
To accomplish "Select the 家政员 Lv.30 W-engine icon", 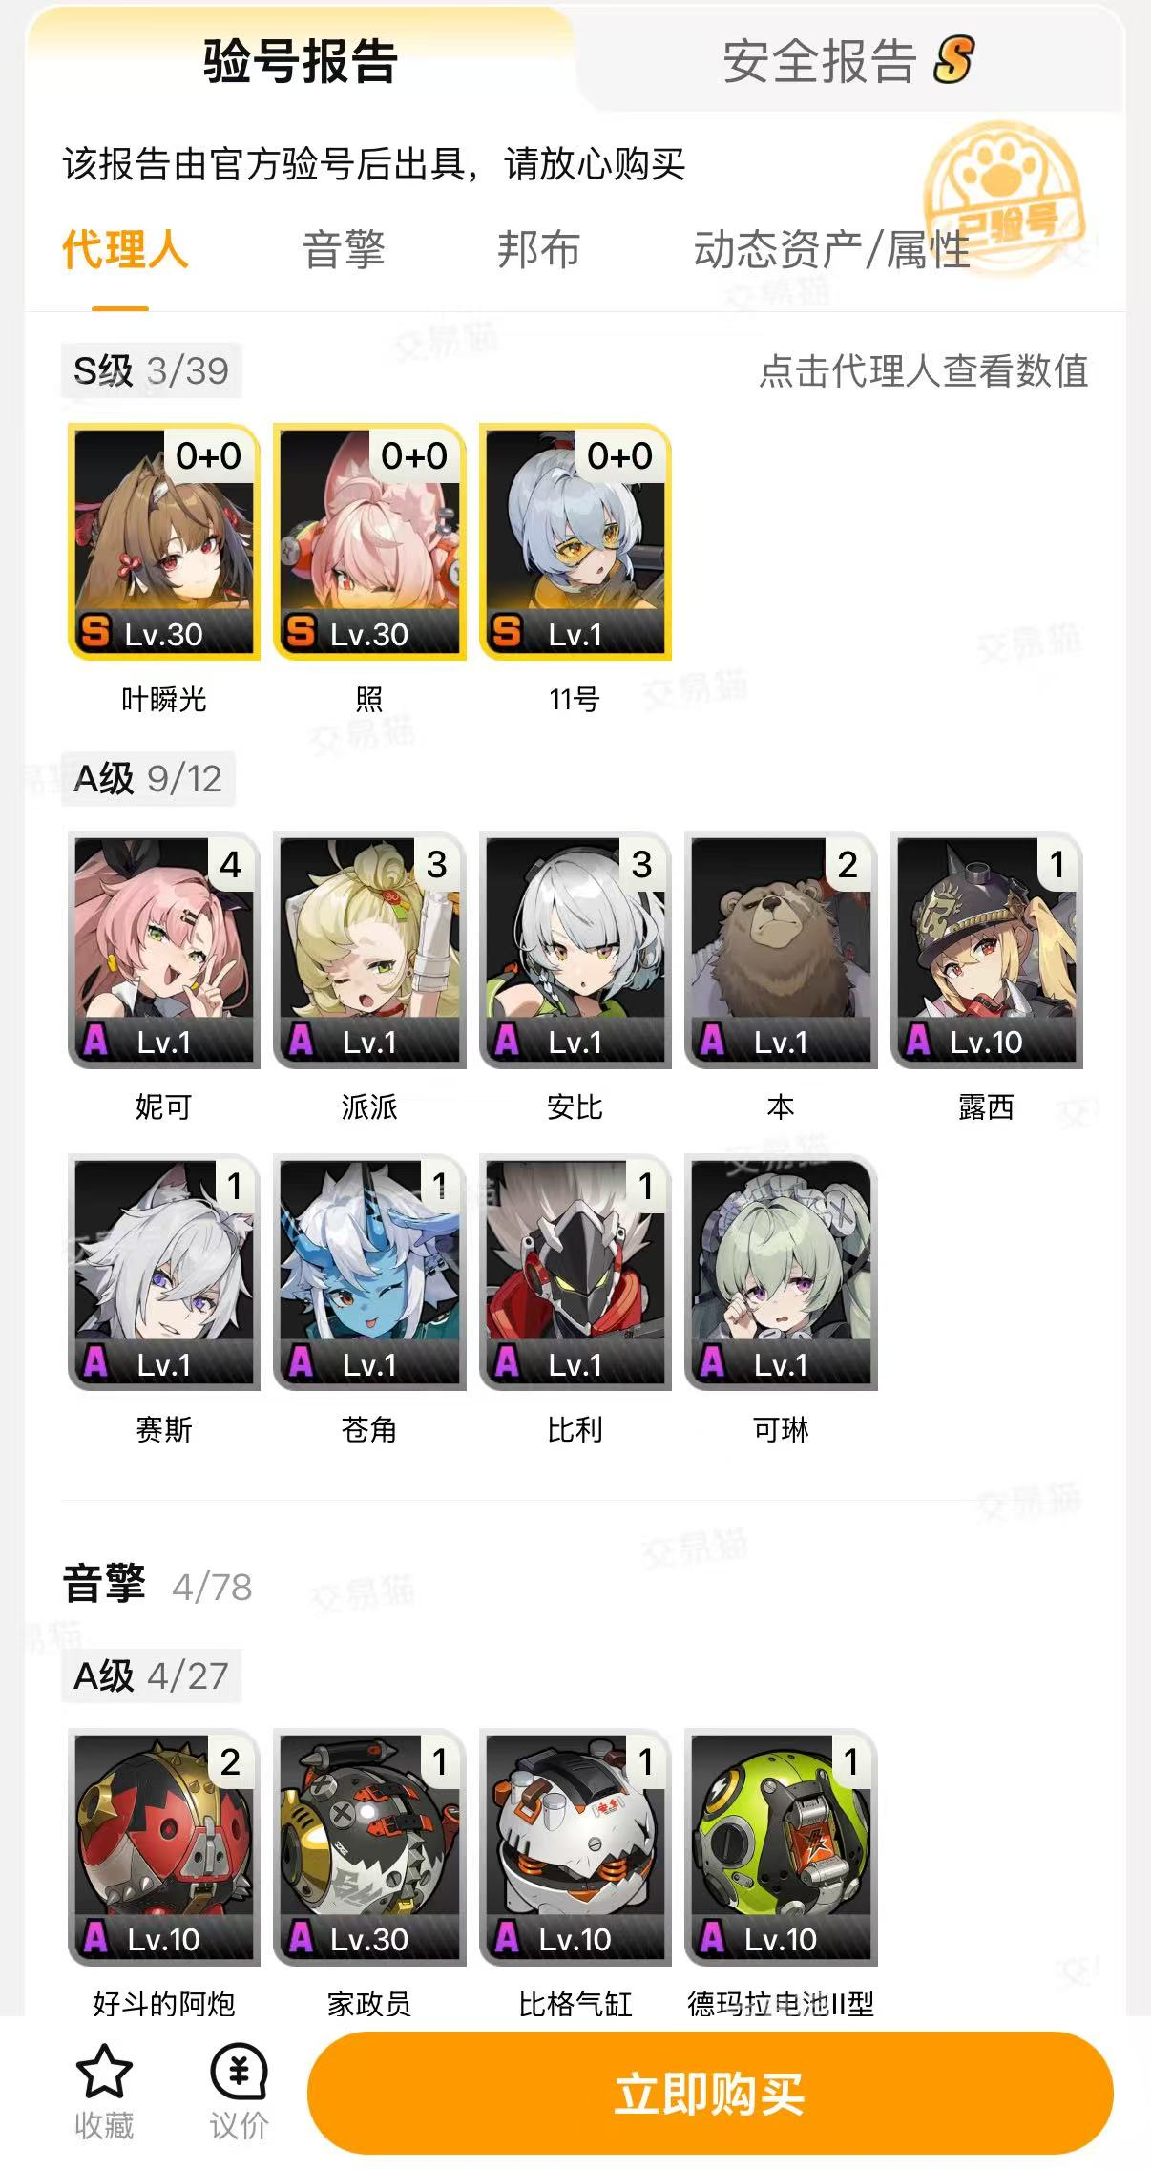I will pyautogui.click(x=369, y=1846).
